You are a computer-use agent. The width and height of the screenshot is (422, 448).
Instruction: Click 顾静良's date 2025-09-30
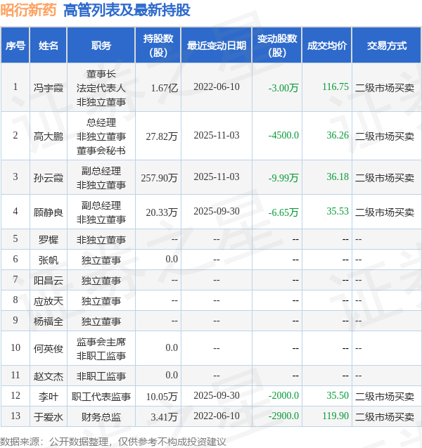point(217,211)
